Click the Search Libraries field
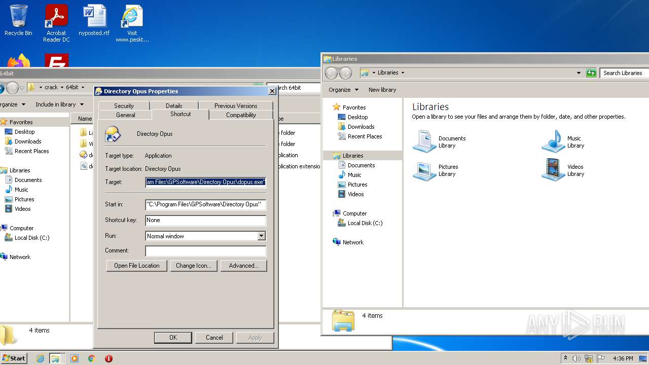This screenshot has width=649, height=365. pyautogui.click(x=624, y=73)
